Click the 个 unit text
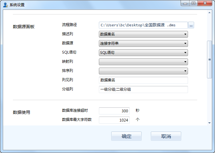 pos(138,120)
